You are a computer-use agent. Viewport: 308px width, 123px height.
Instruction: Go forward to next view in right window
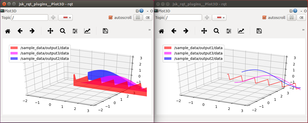[x=186, y=31]
